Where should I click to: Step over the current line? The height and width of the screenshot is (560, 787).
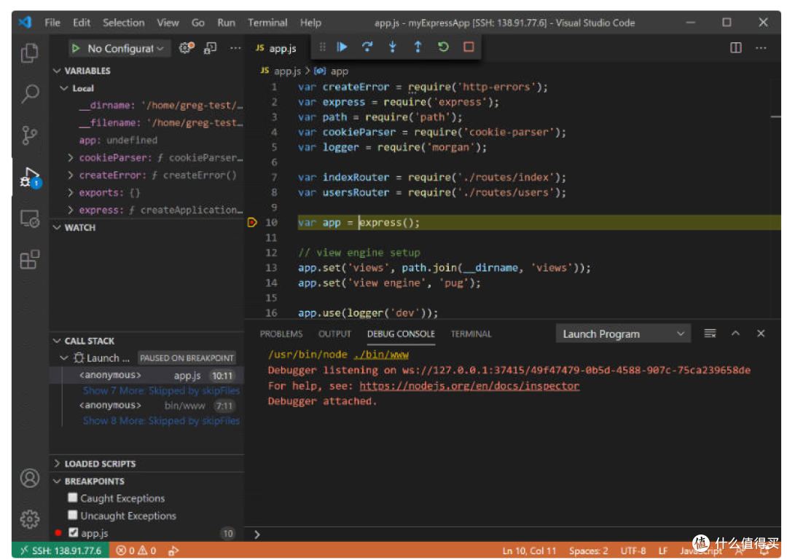[x=367, y=47]
